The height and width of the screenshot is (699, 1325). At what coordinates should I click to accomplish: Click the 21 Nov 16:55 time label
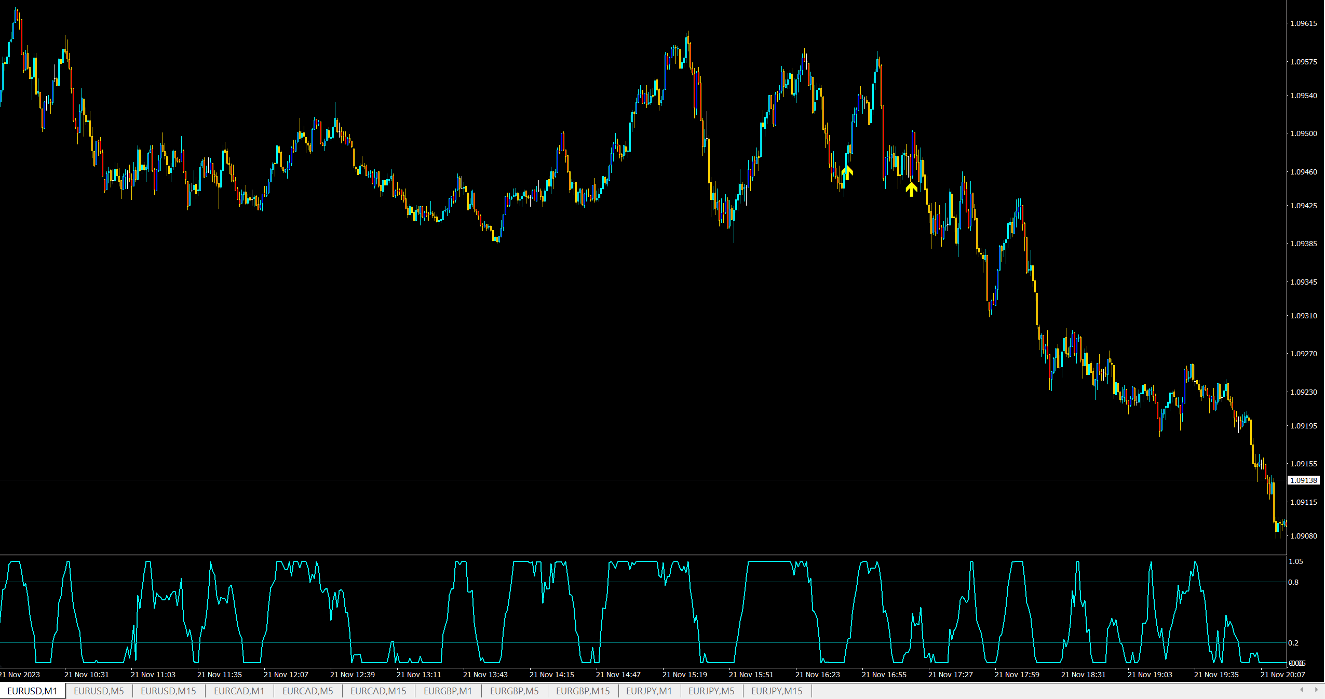pyautogui.click(x=884, y=675)
